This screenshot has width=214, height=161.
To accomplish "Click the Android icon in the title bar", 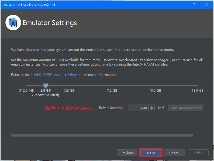I will click(6, 5).
